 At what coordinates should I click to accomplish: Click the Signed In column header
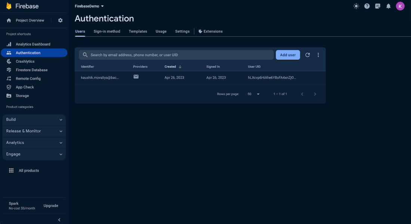click(213, 66)
